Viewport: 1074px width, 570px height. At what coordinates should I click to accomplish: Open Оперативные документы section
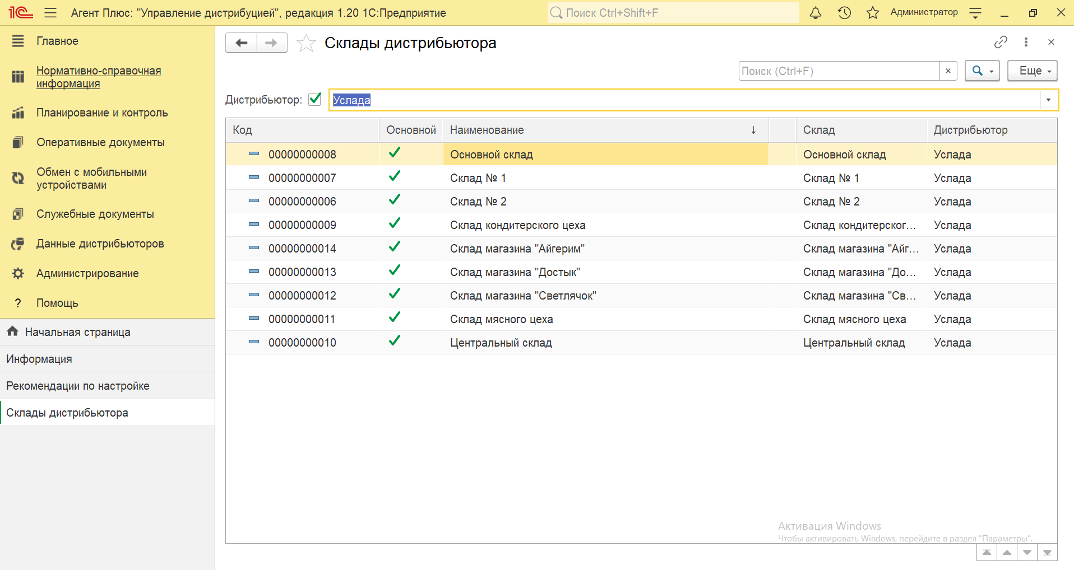pos(107,142)
